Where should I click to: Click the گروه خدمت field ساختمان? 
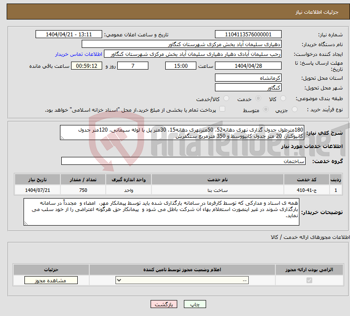pyautogui.click(x=183, y=161)
